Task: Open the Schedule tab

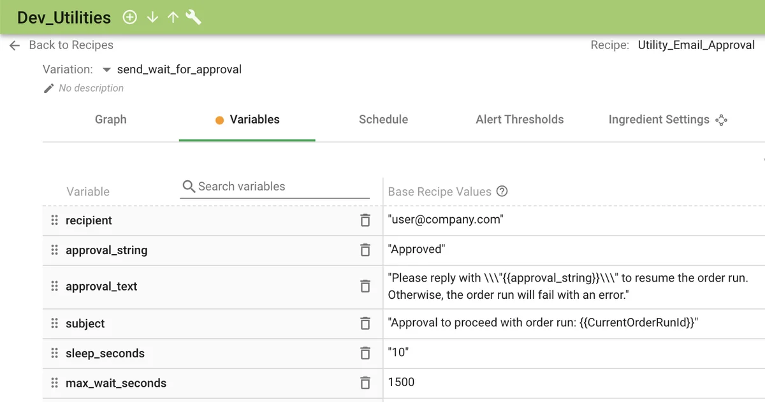Action: (x=383, y=119)
